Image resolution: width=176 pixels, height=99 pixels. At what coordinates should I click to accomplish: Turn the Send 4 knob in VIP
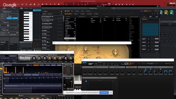point(148,50)
